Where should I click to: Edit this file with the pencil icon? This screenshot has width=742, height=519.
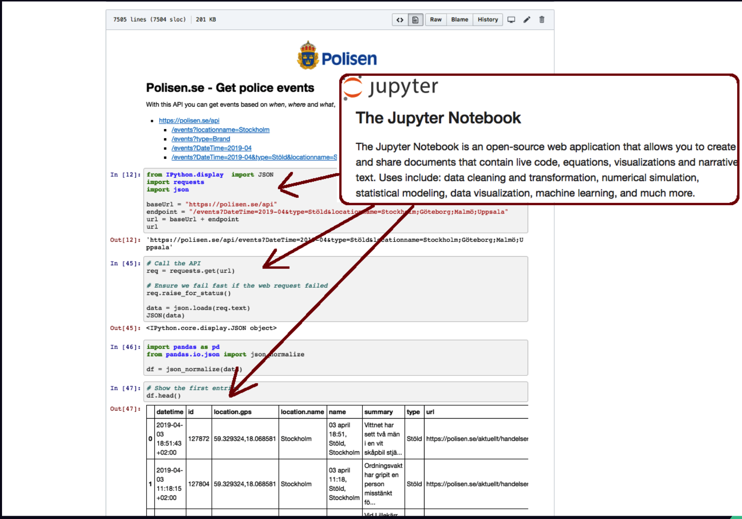coord(527,20)
